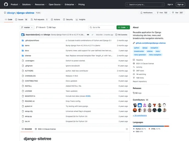Click the Notifications bell button
The height and width of the screenshot is (141, 189).
146,13
